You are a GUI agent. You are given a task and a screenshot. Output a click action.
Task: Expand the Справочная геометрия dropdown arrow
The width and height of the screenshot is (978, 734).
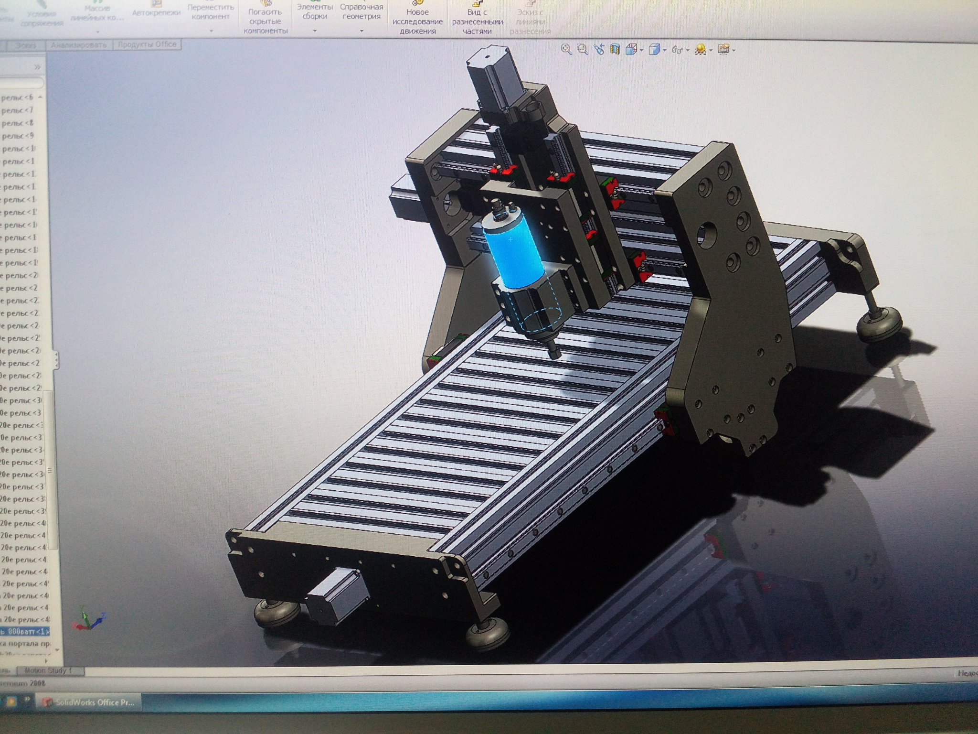(x=361, y=31)
